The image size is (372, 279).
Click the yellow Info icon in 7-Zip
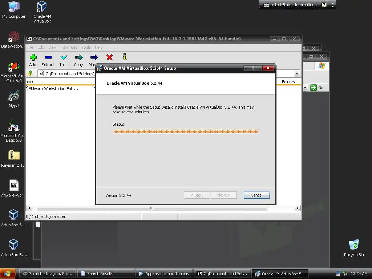click(x=125, y=57)
